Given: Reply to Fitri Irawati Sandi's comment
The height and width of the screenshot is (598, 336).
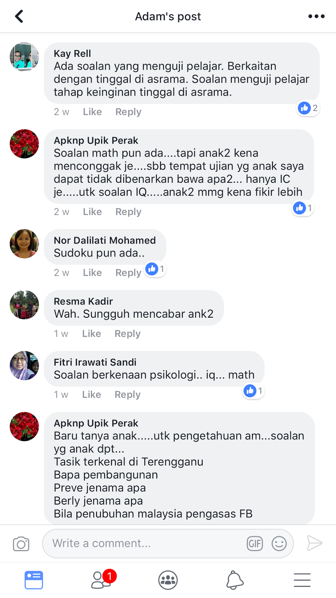Looking at the screenshot, I should tap(127, 395).
